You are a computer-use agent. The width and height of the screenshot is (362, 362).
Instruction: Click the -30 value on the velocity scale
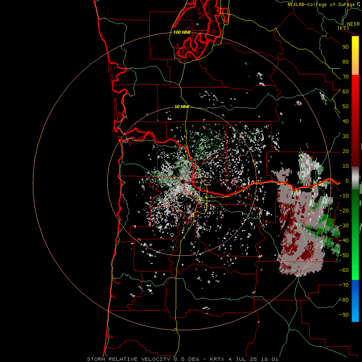click(x=344, y=226)
